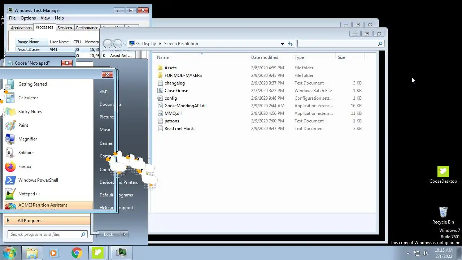This screenshot has height=260, width=462.
Task: Select the Close Goose batch file icon
Action: [160, 91]
